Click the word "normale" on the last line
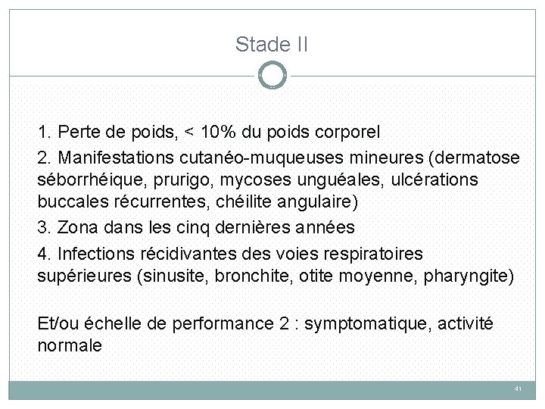 (70, 346)
